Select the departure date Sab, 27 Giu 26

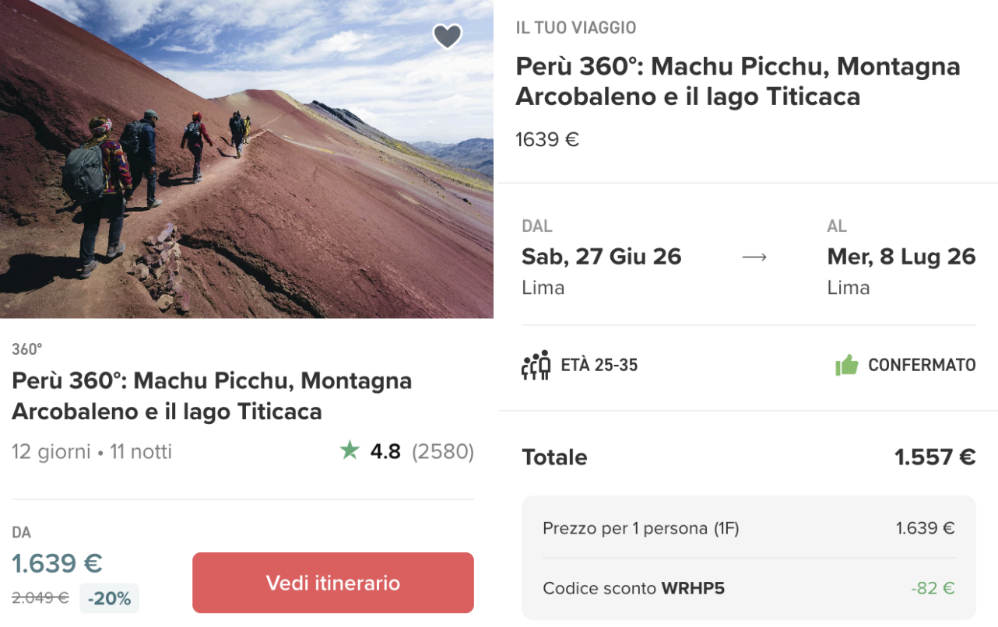(x=601, y=257)
